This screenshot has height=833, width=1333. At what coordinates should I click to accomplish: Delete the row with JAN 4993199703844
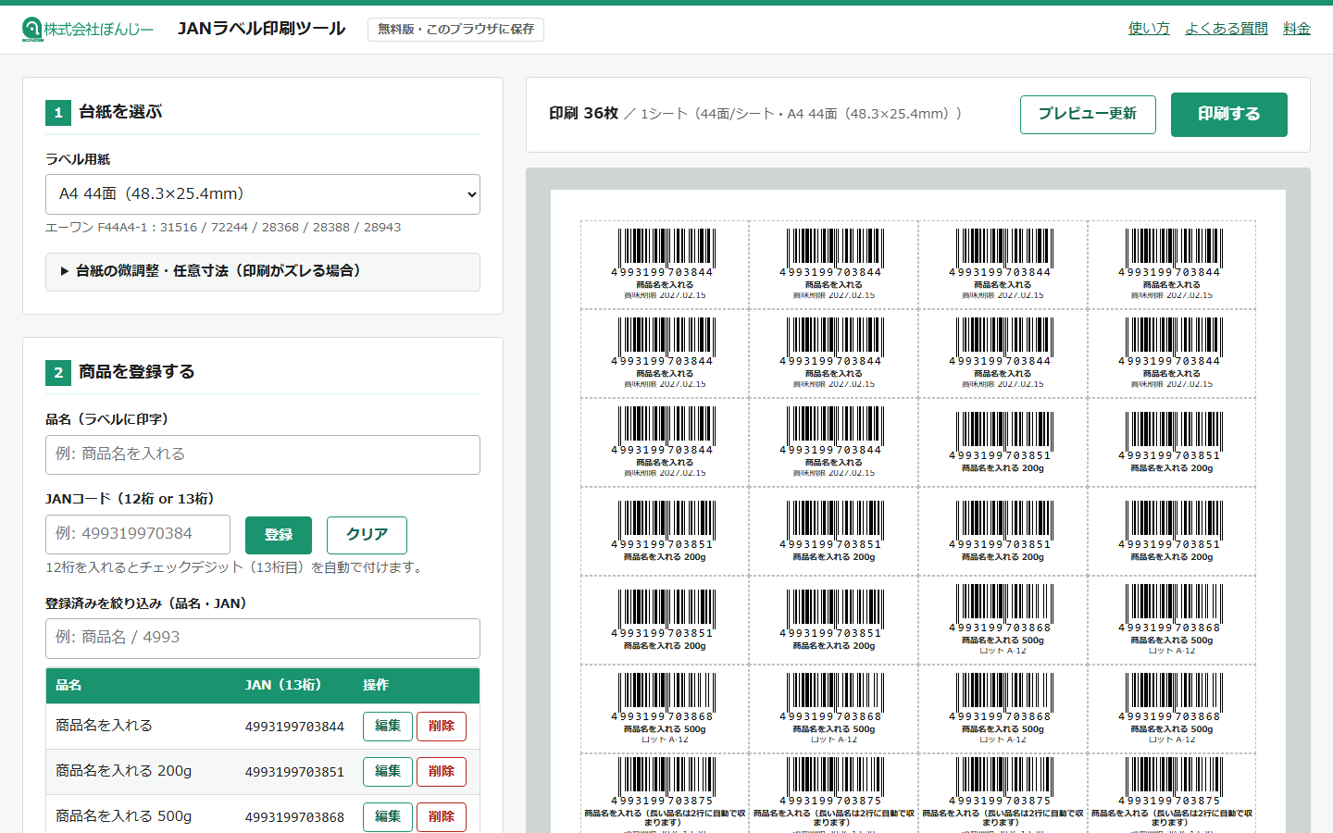point(442,727)
